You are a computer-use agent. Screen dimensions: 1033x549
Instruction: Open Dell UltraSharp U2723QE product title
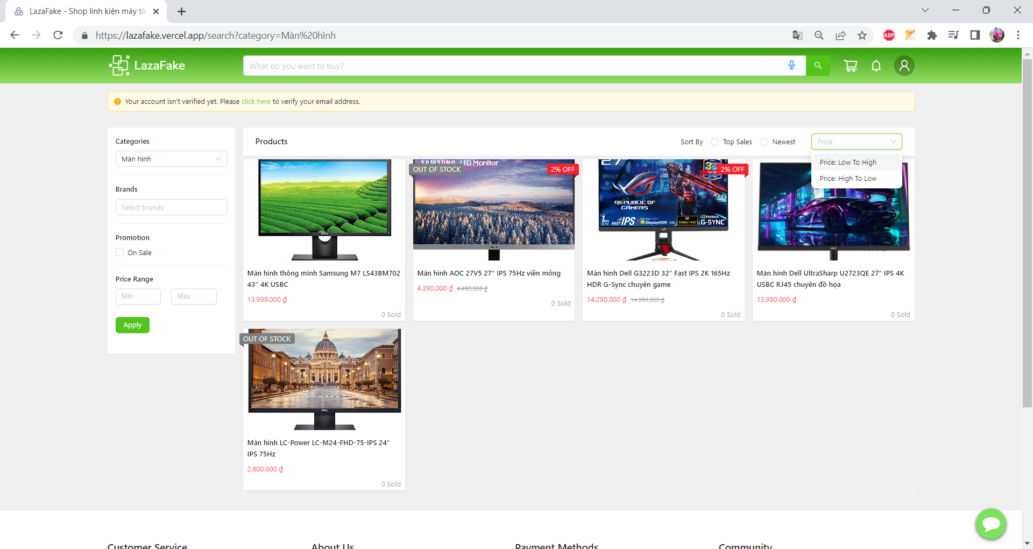click(830, 279)
